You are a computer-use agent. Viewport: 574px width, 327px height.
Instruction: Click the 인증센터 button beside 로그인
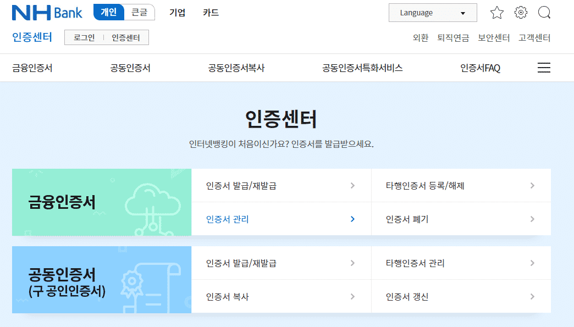tap(126, 38)
